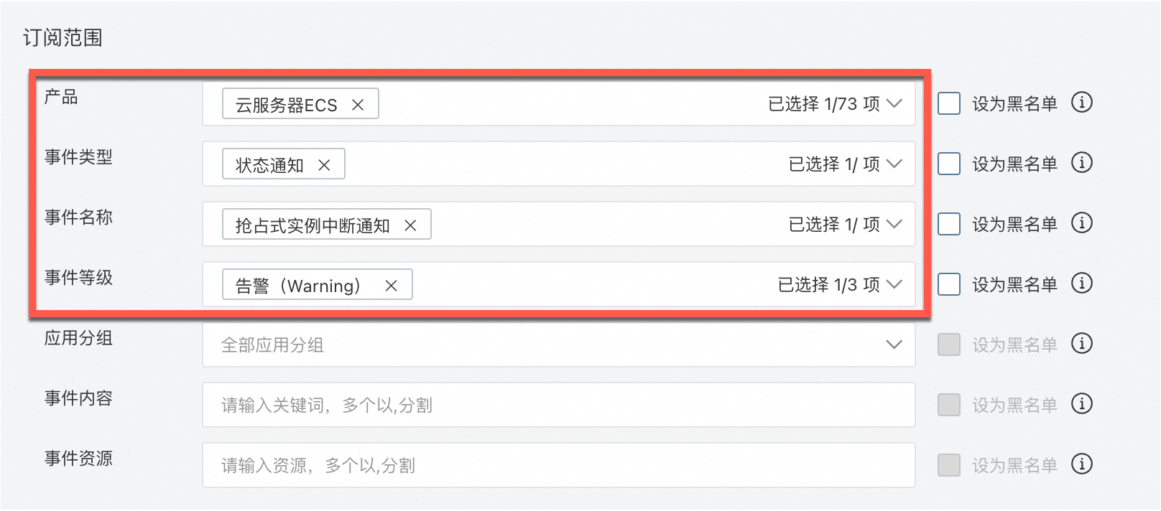Viewport: 1161px width, 511px height.
Task: Click info icon beside 事件内容 blacklist option
Action: (x=1081, y=404)
